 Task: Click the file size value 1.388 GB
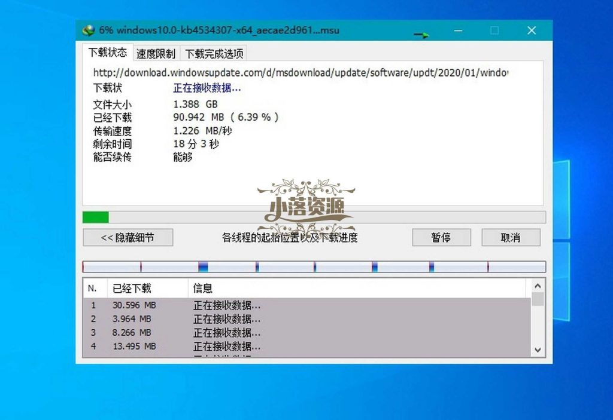coord(195,104)
